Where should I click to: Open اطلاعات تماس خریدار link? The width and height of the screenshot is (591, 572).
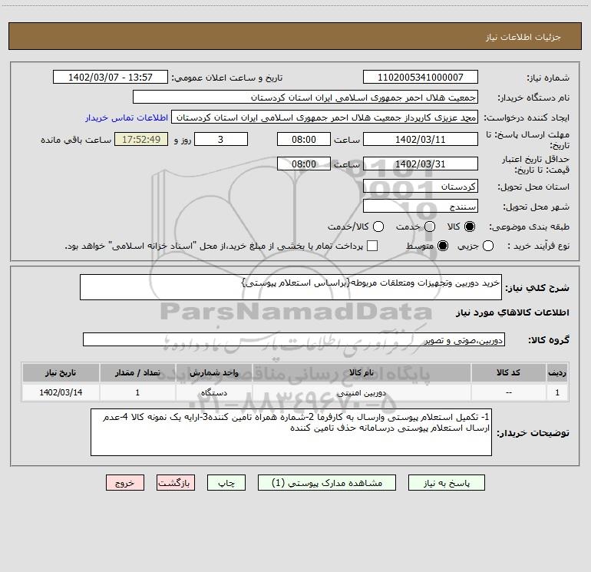[x=127, y=117]
